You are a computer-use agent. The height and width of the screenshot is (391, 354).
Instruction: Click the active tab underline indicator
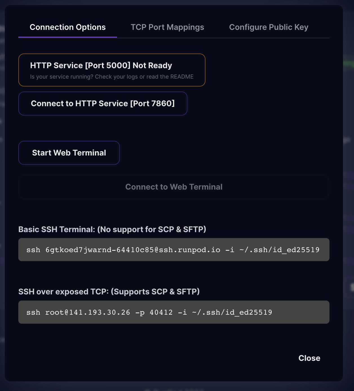click(68, 36)
